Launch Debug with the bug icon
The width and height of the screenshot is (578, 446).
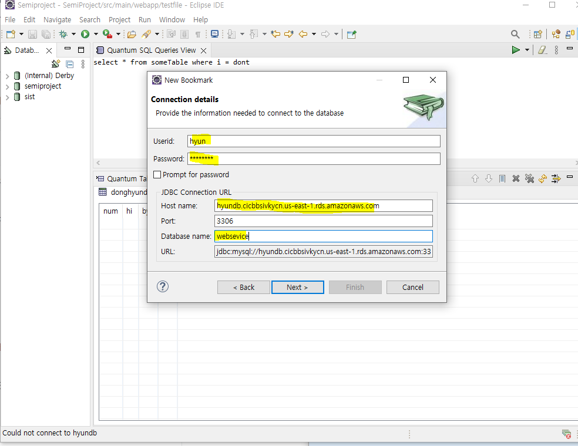coord(63,34)
